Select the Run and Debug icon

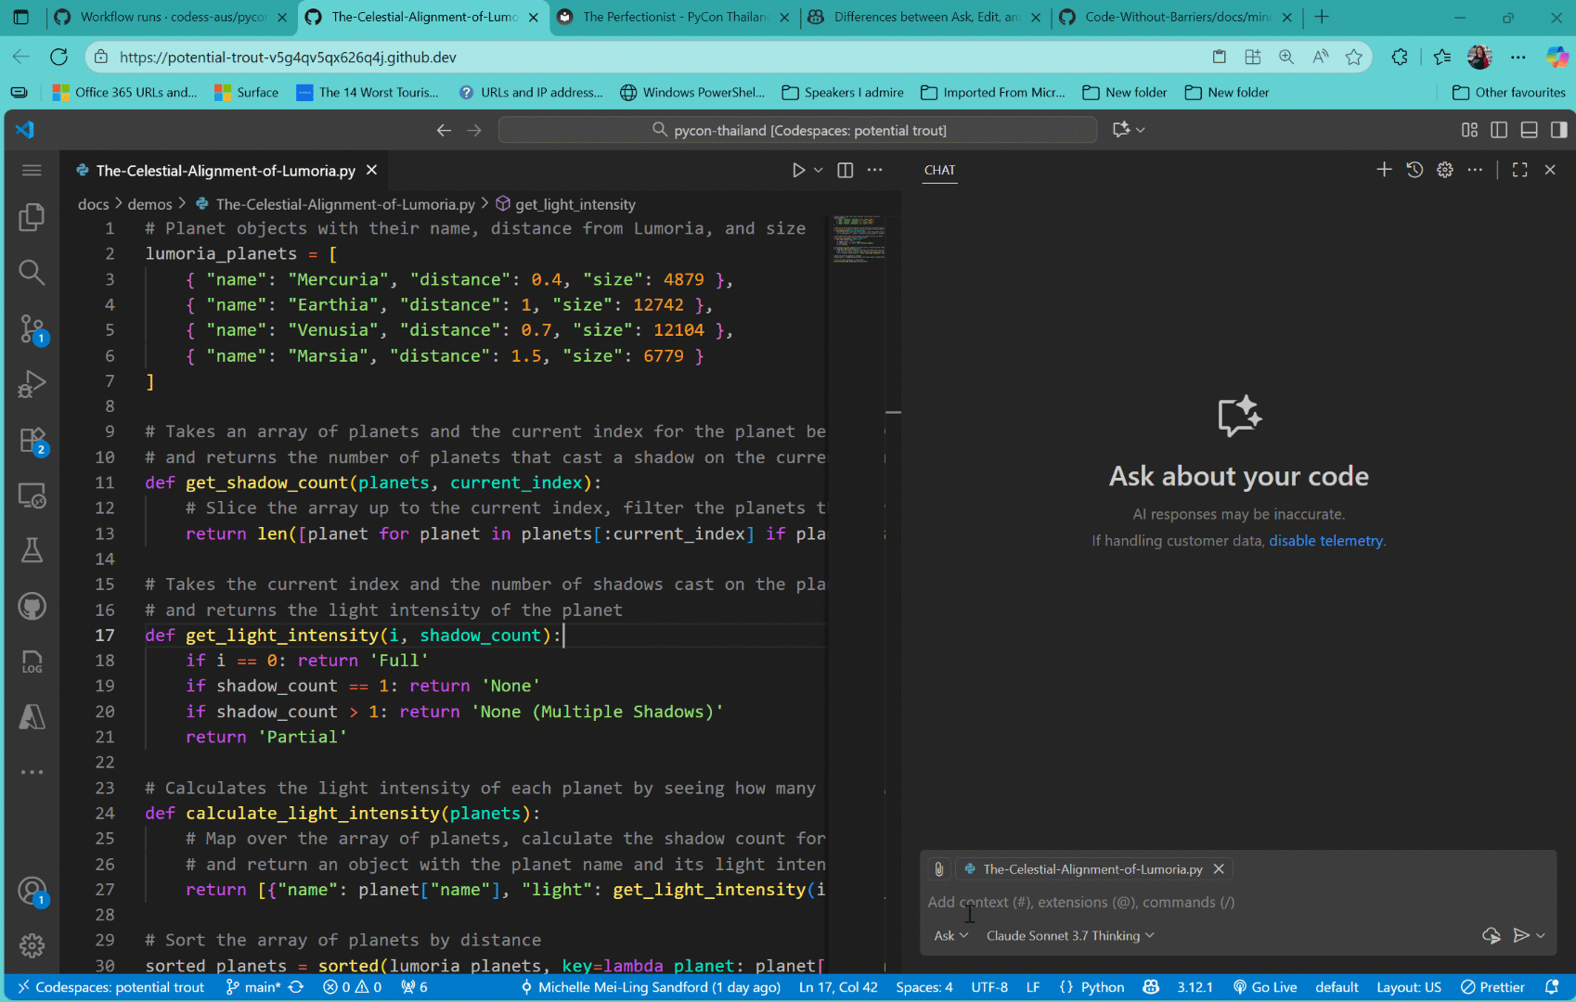[32, 384]
